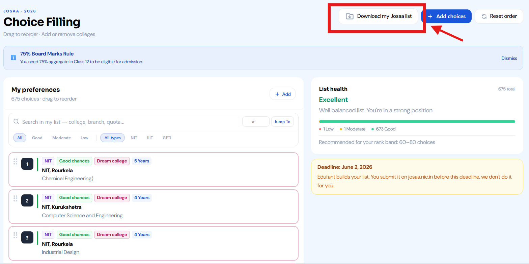Image resolution: width=529 pixels, height=264 pixels.
Task: Click the JOSAA · 2026 label
Action: [20, 11]
